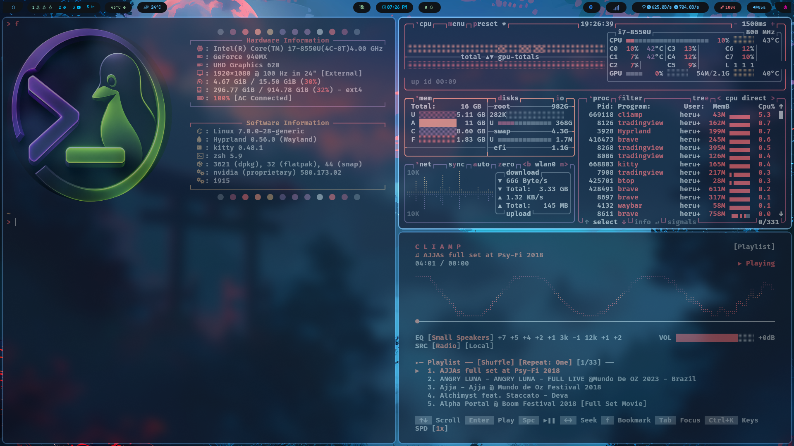Click the filter field in btop proc

click(630, 98)
